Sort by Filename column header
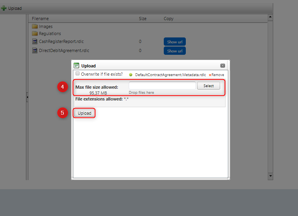 tap(40, 19)
